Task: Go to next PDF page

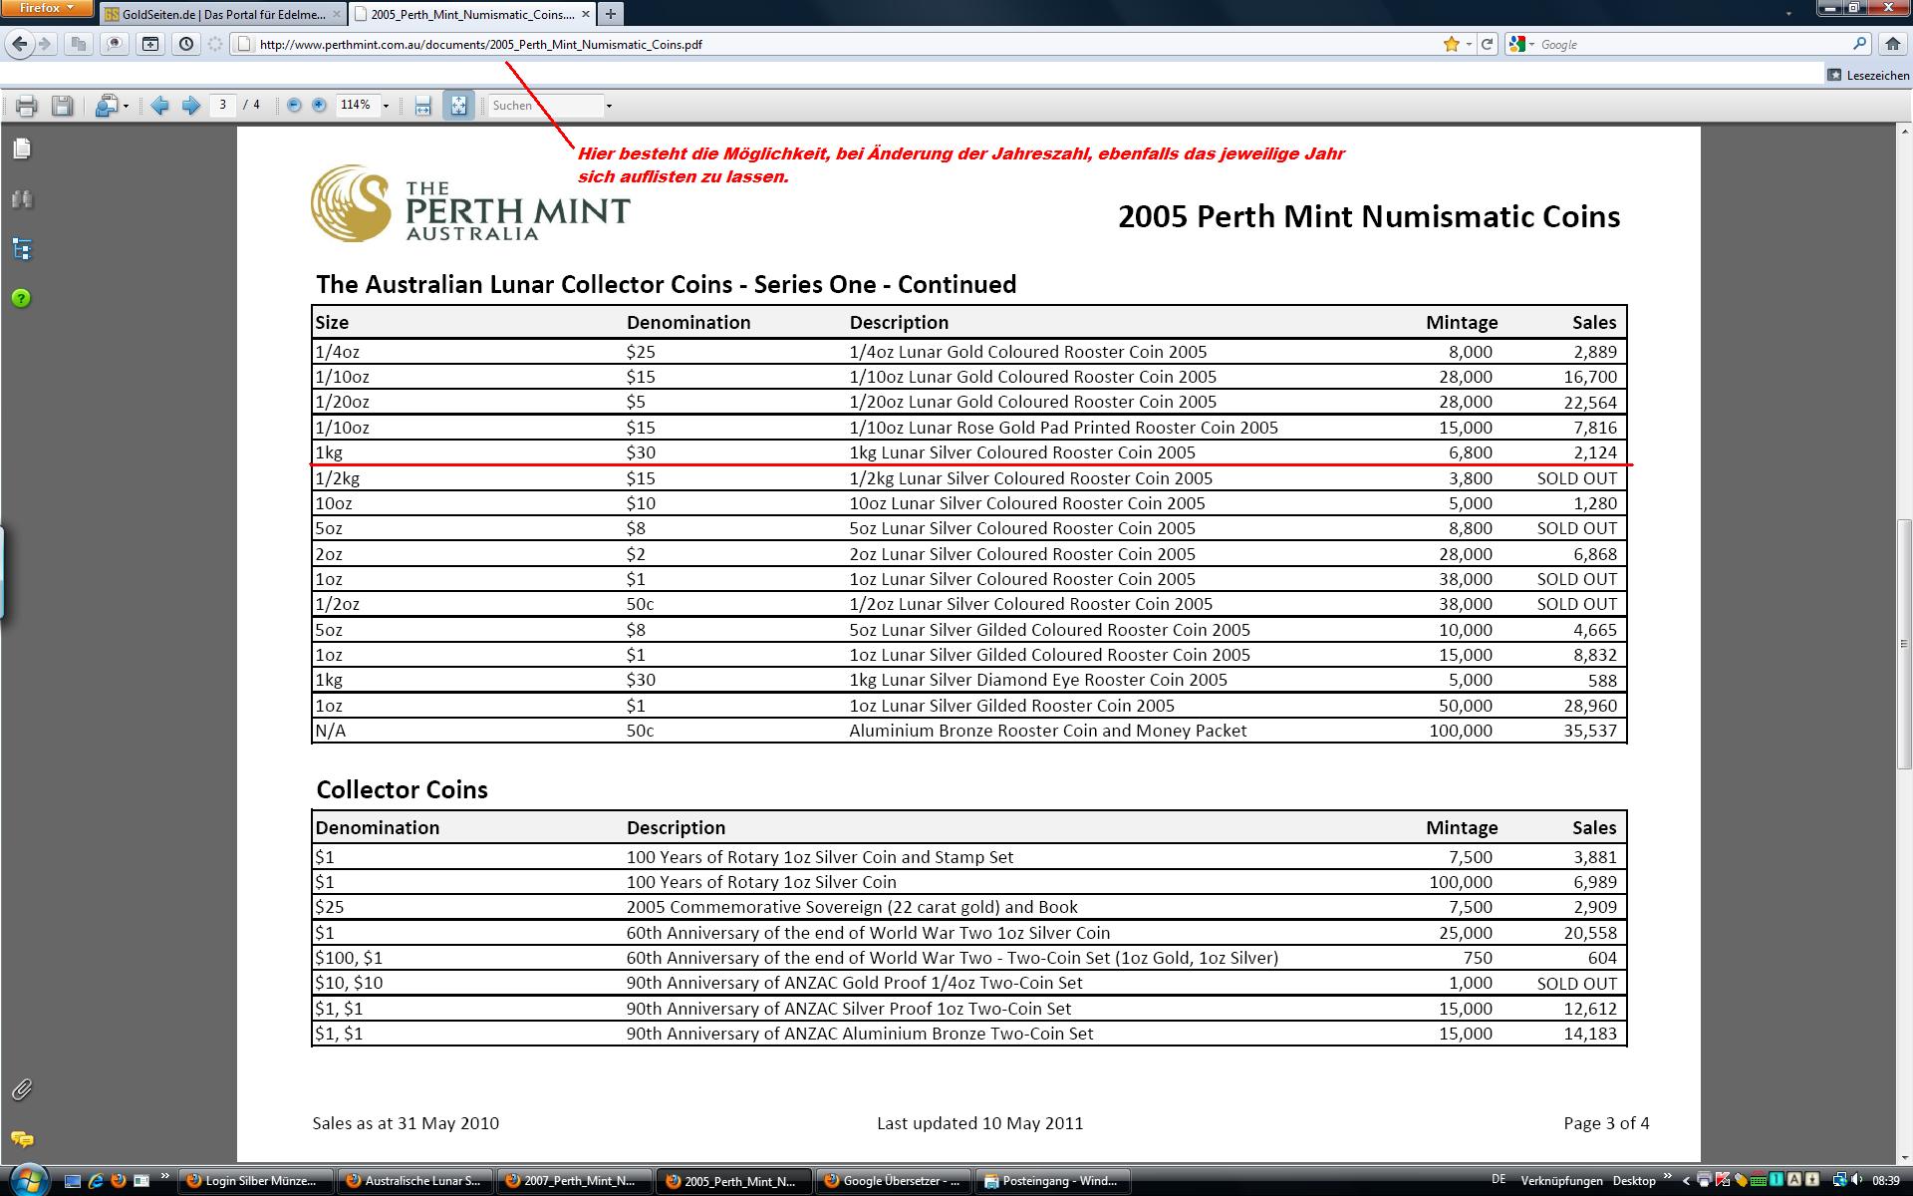Action: click(x=190, y=106)
